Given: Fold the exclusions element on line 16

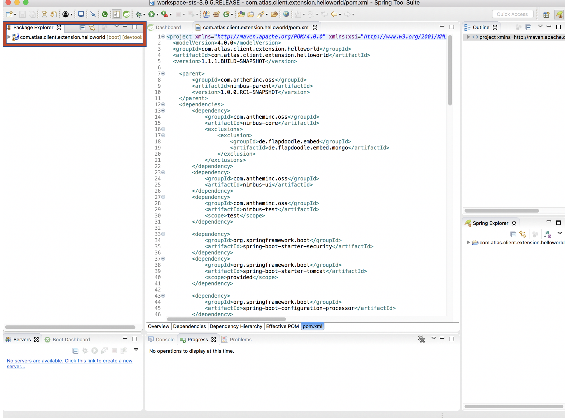Looking at the screenshot, I should click(x=163, y=129).
